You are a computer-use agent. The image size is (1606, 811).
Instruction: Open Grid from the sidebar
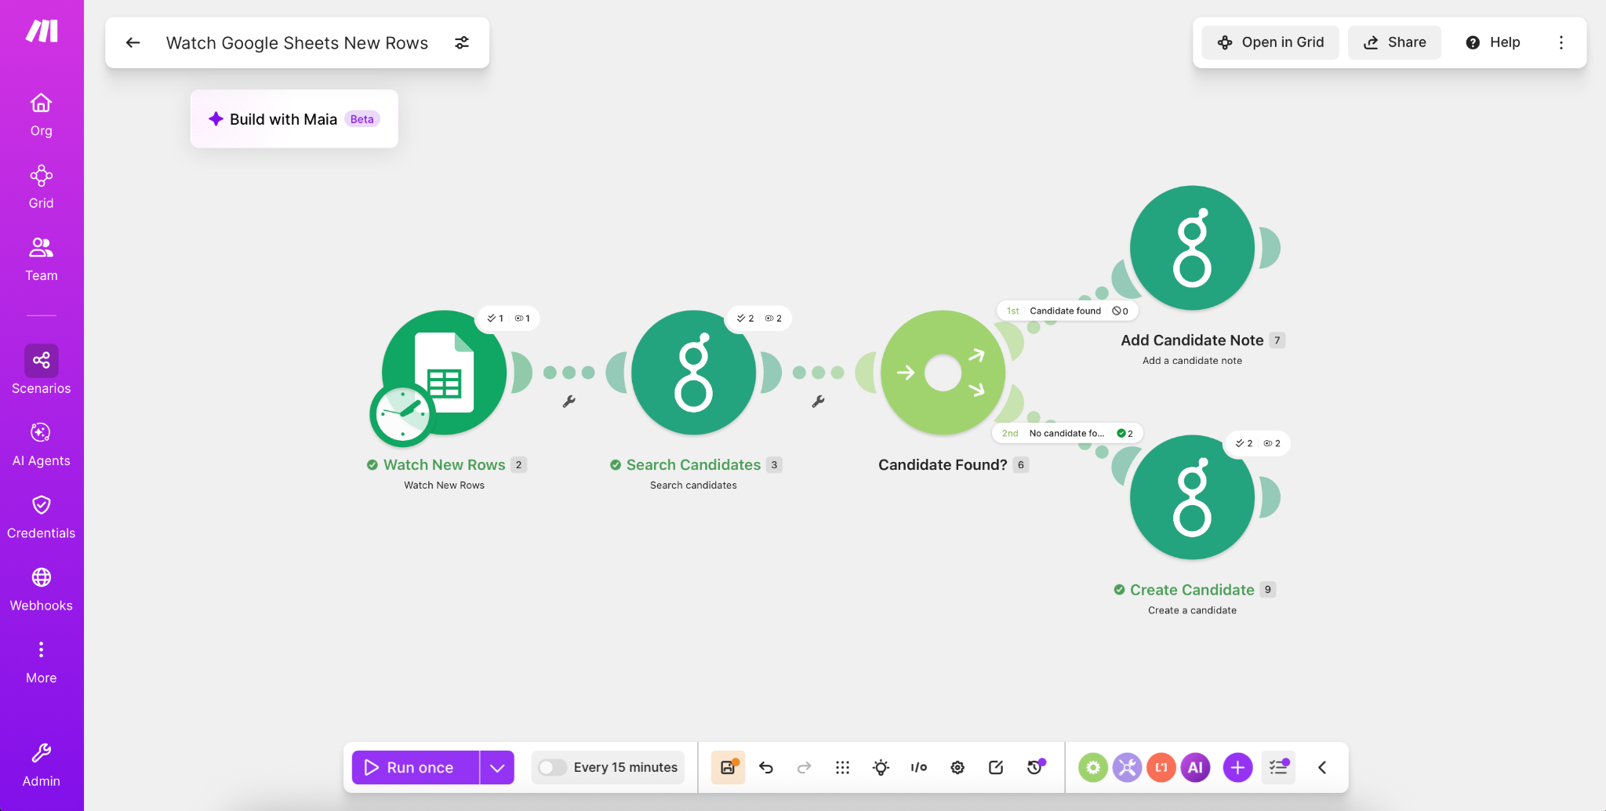click(x=42, y=187)
